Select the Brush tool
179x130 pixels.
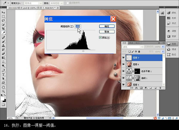(x=3, y=41)
